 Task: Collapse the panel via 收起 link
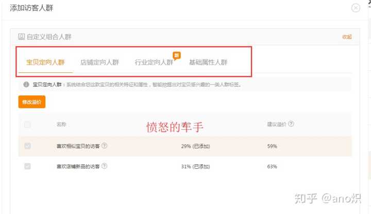(x=347, y=37)
